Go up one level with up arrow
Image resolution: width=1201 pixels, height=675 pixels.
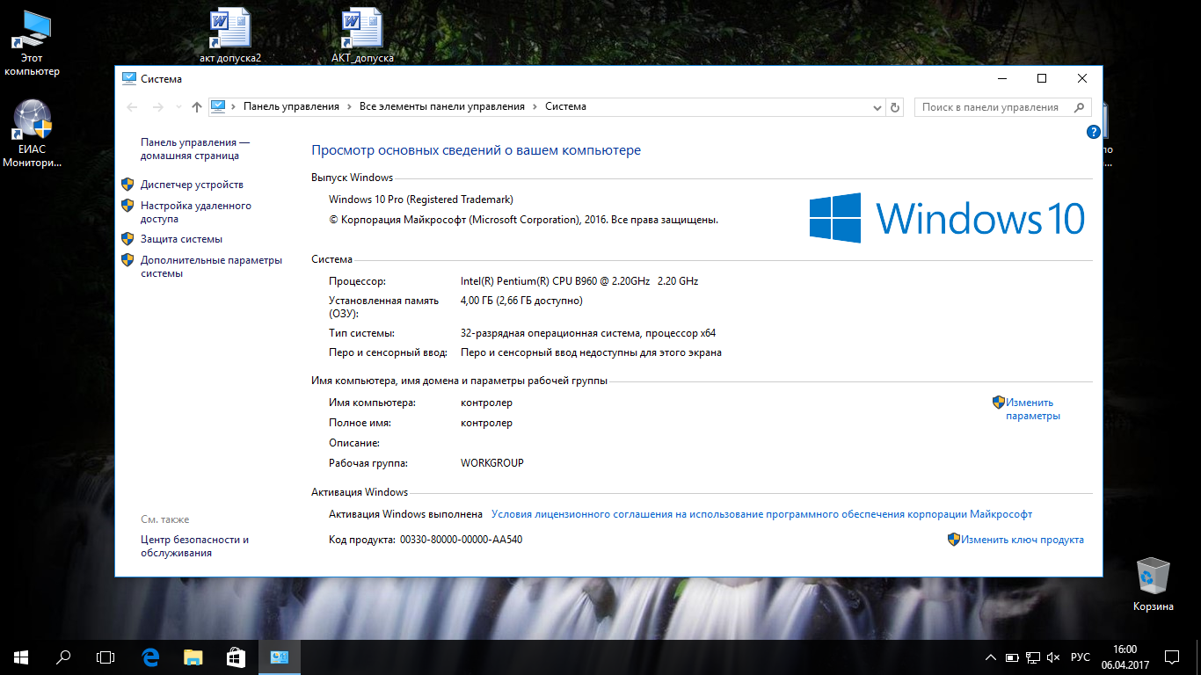pyautogui.click(x=197, y=106)
